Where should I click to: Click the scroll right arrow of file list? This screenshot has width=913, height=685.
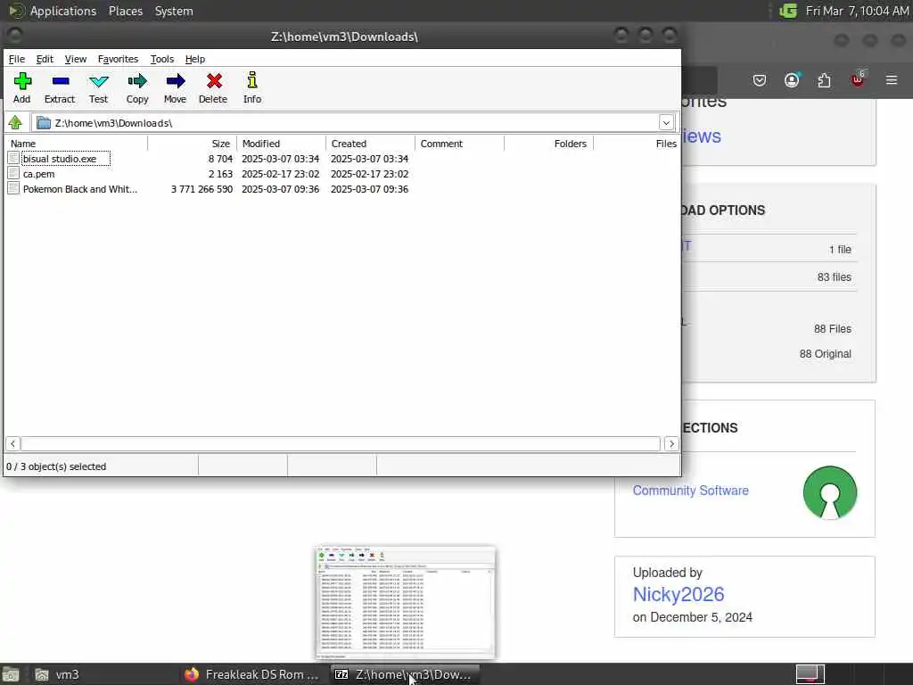671,444
